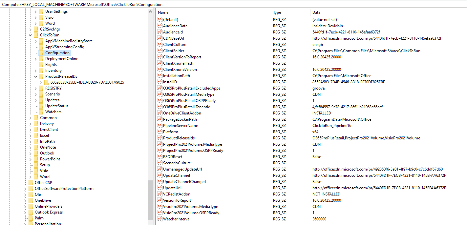Select the Watchers key
The width and height of the screenshot is (467, 225).
53,112
